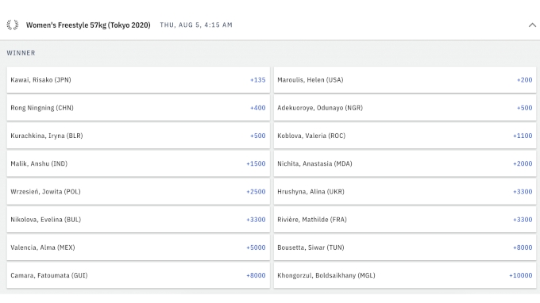Select Kawai, Risako (JPN) at +135

coord(138,80)
